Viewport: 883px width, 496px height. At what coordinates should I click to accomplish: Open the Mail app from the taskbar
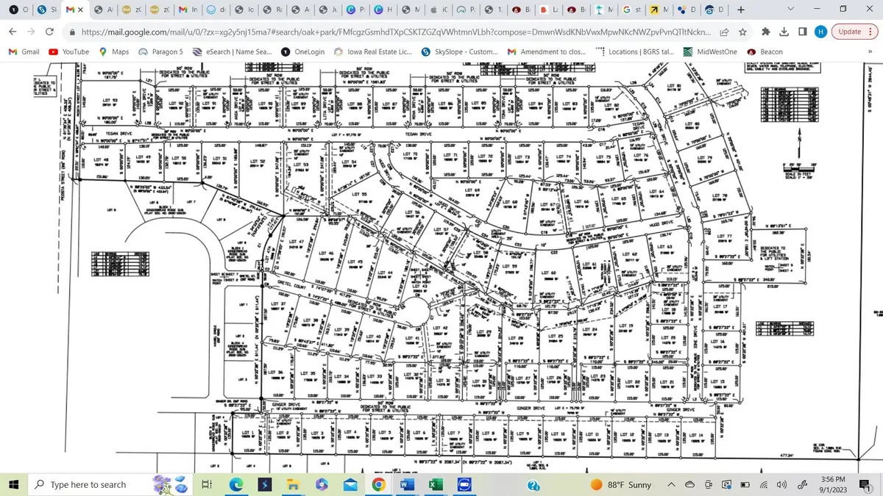click(350, 484)
